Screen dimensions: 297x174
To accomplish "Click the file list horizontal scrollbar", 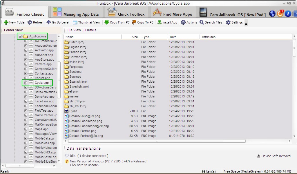I will point(157,141).
